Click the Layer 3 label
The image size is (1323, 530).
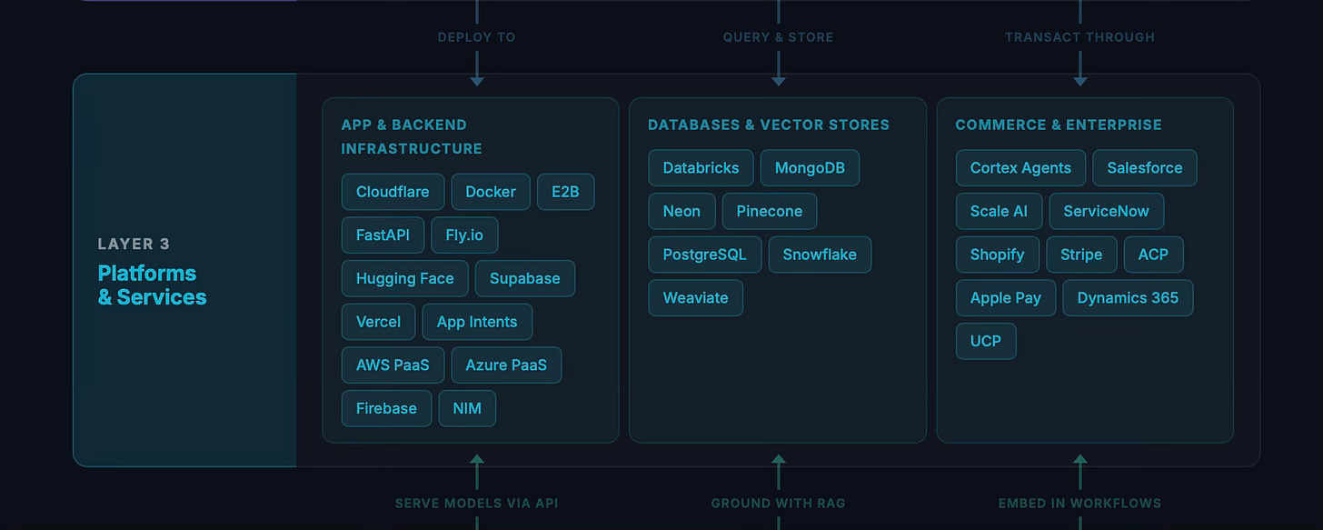[x=134, y=244]
